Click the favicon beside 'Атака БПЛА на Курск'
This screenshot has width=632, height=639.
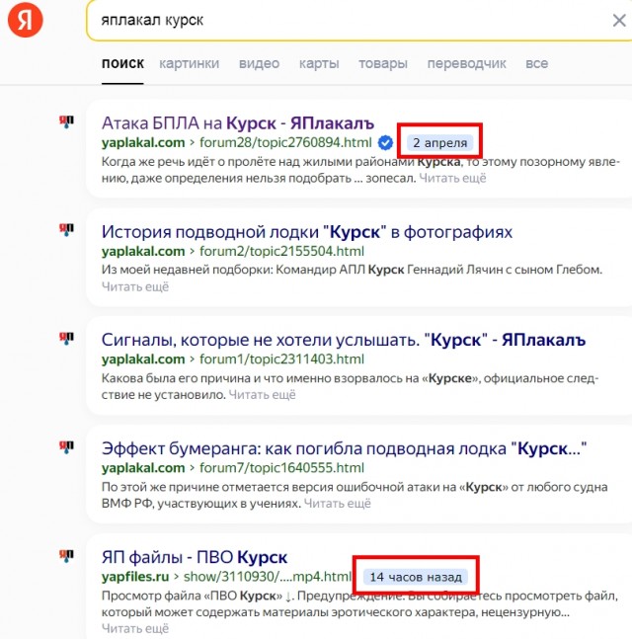66,121
